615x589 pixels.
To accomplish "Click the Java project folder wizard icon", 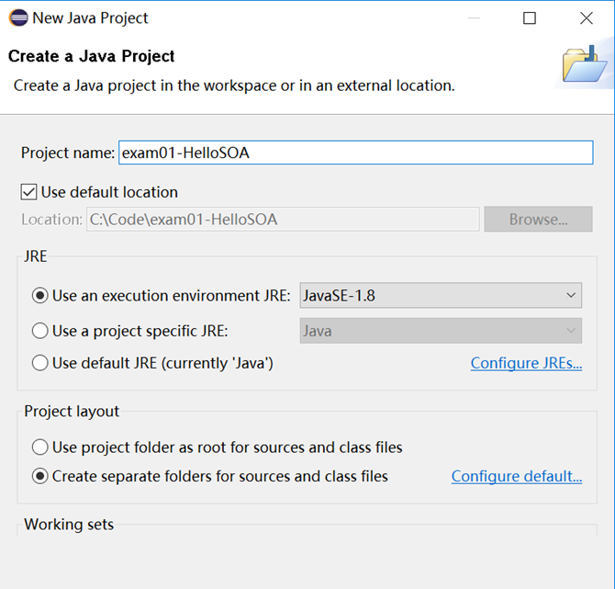I will pos(584,64).
